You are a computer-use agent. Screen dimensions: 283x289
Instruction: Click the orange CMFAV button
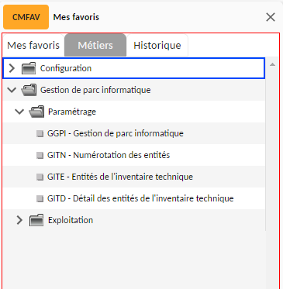[26, 17]
